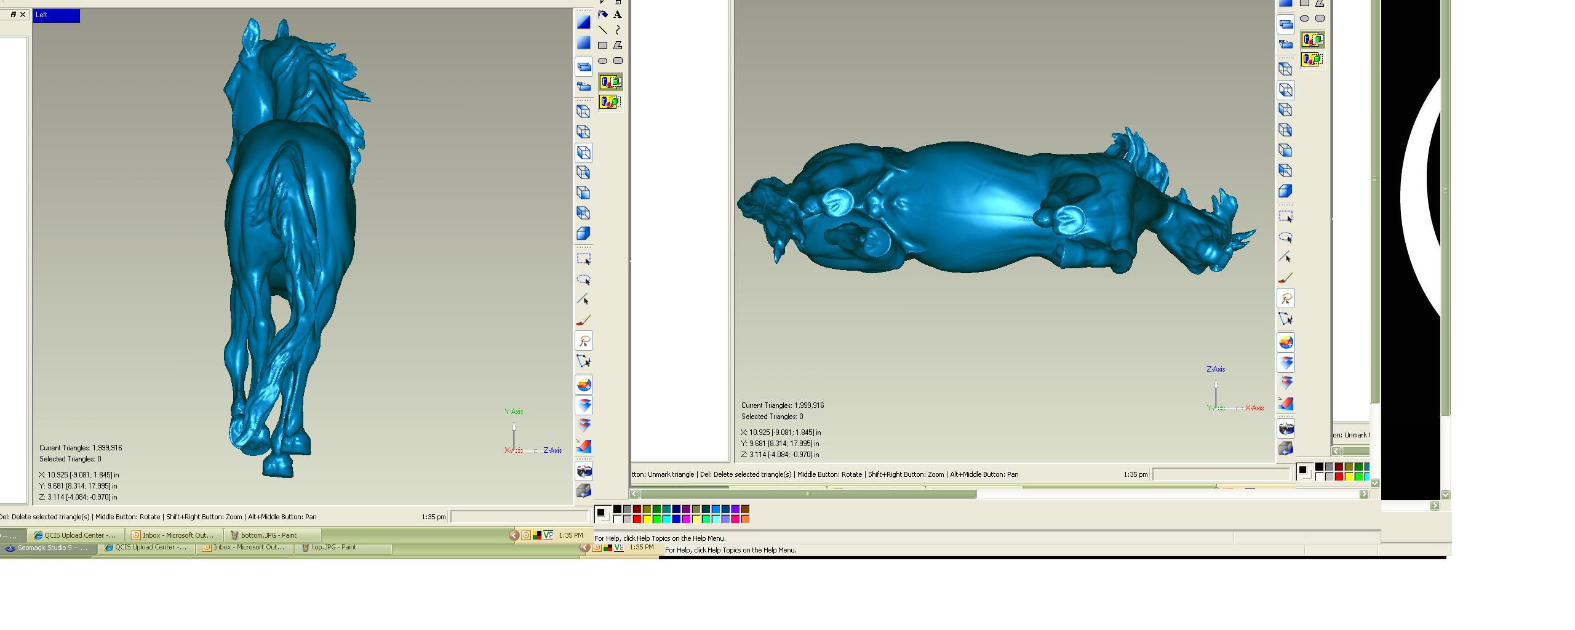
Task: Select the Text tool marked A
Action: click(x=618, y=15)
